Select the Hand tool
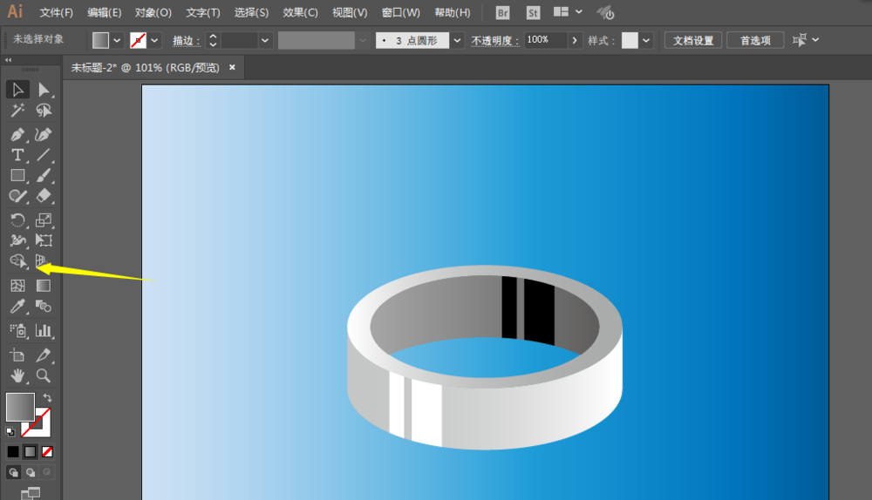The width and height of the screenshot is (872, 500). (x=17, y=376)
